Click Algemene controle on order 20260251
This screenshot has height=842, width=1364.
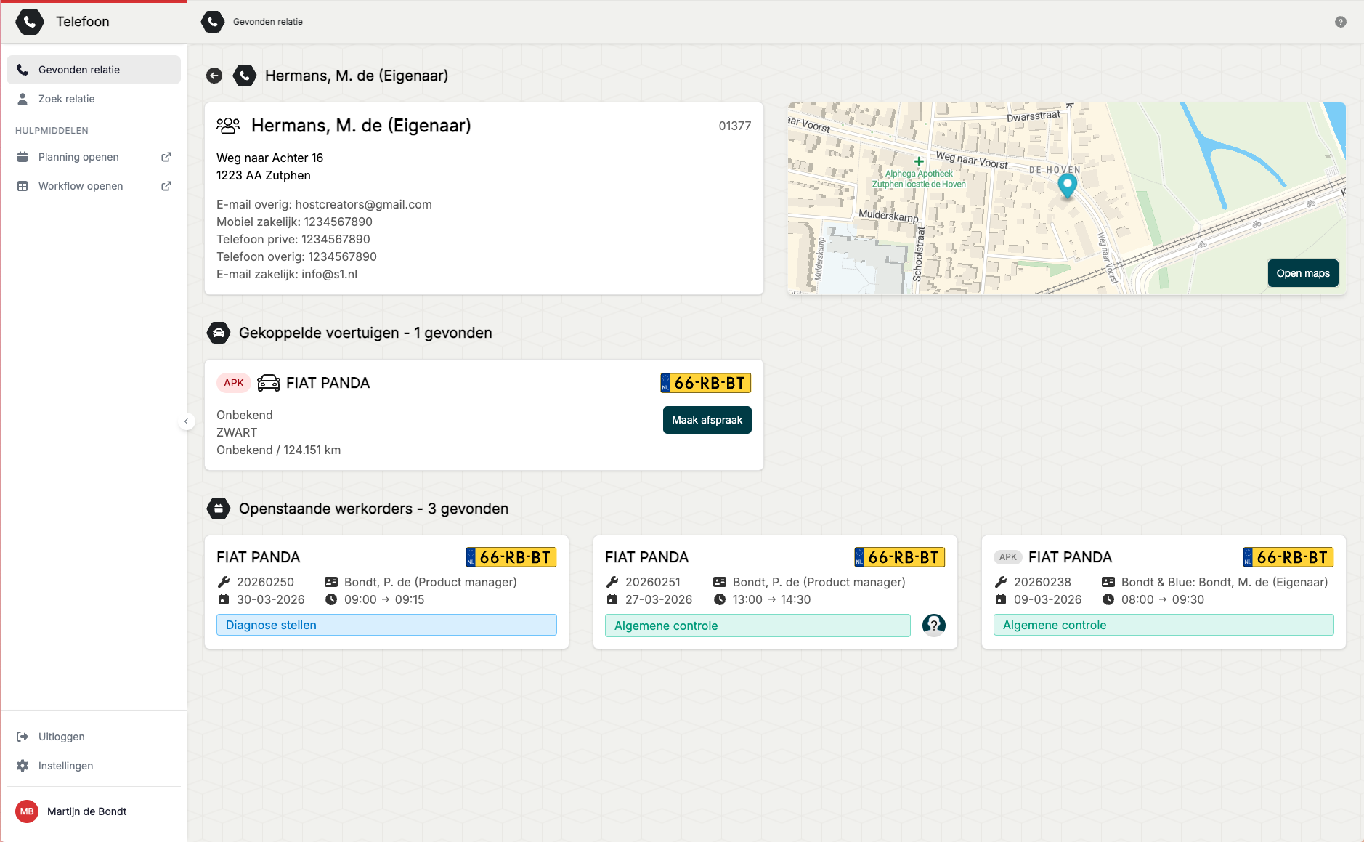coord(758,626)
